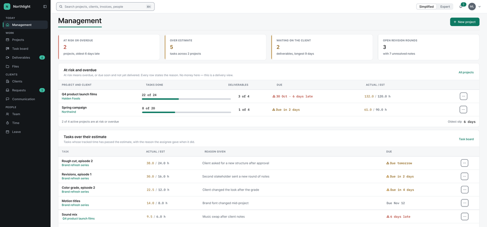
Task: Click the Northlight logo icon
Action: 7,6
